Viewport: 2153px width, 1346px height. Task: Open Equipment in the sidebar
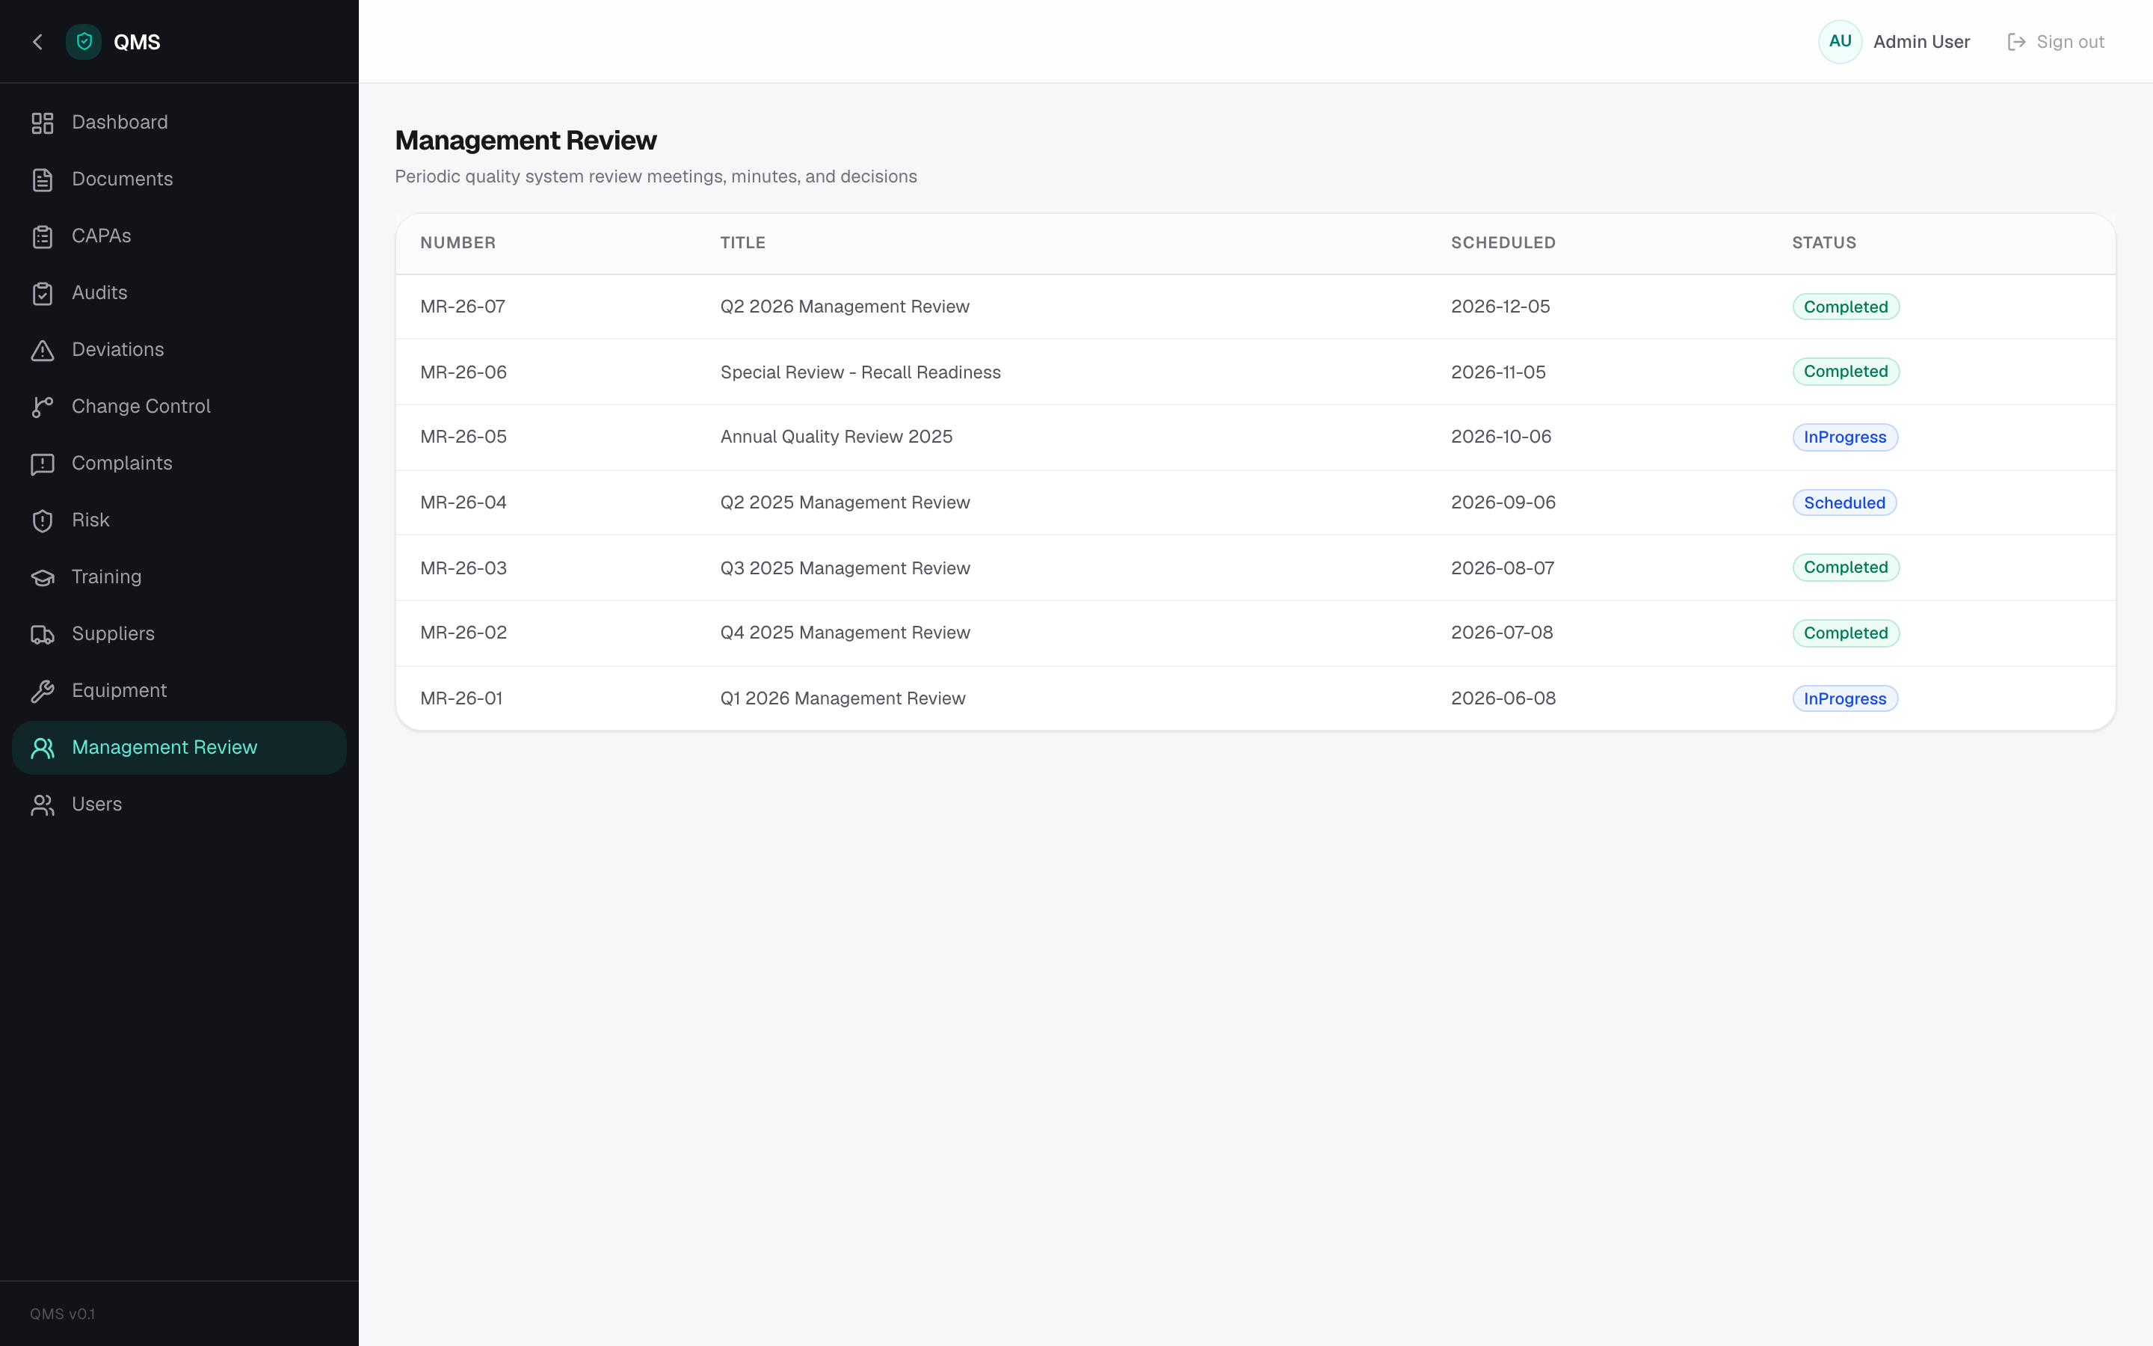click(x=179, y=691)
